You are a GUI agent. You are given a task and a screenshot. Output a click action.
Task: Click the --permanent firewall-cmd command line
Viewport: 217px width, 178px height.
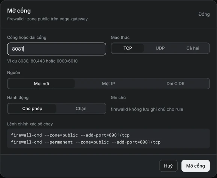point(86,142)
